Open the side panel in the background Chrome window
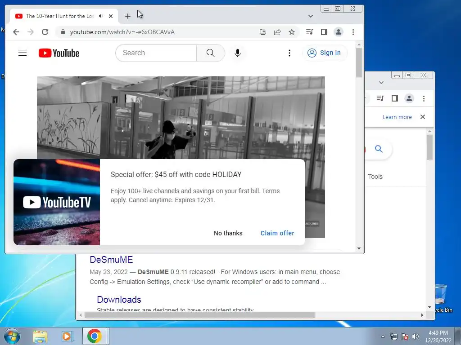This screenshot has height=345, width=461. pyautogui.click(x=395, y=98)
